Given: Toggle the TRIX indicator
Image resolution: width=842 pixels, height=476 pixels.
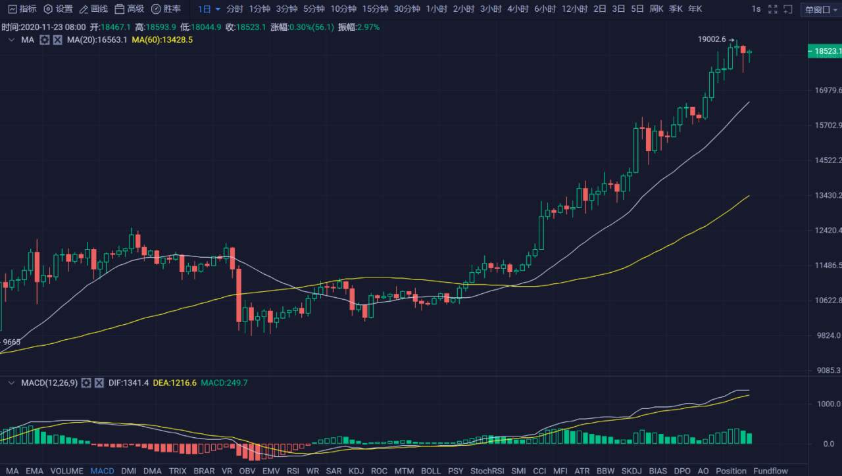Looking at the screenshot, I should click(178, 471).
